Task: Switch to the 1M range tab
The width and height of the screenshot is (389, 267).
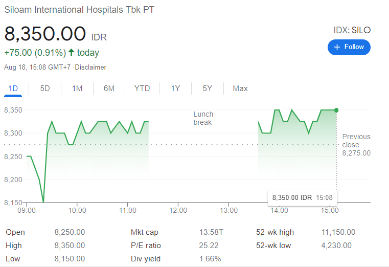Action: 77,88
